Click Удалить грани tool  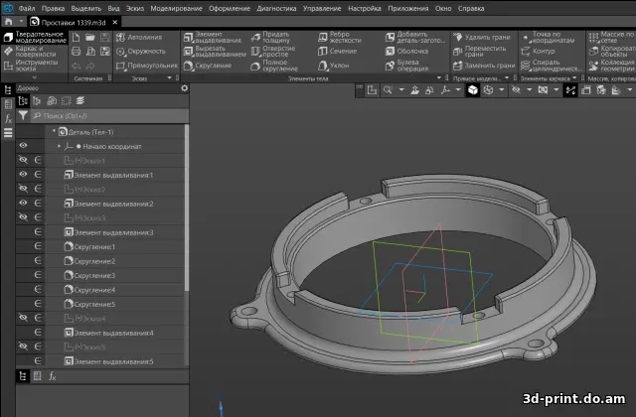point(481,38)
